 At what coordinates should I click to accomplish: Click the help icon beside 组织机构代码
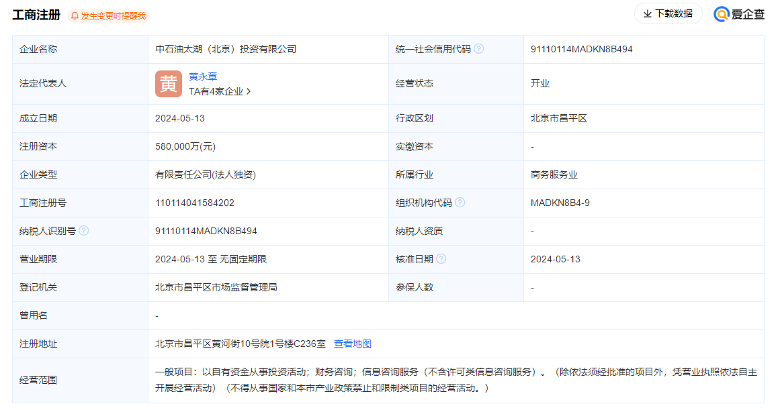tap(460, 202)
